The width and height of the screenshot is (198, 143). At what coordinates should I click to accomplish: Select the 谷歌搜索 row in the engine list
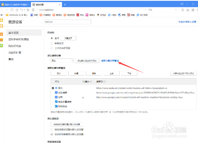[x=123, y=93]
